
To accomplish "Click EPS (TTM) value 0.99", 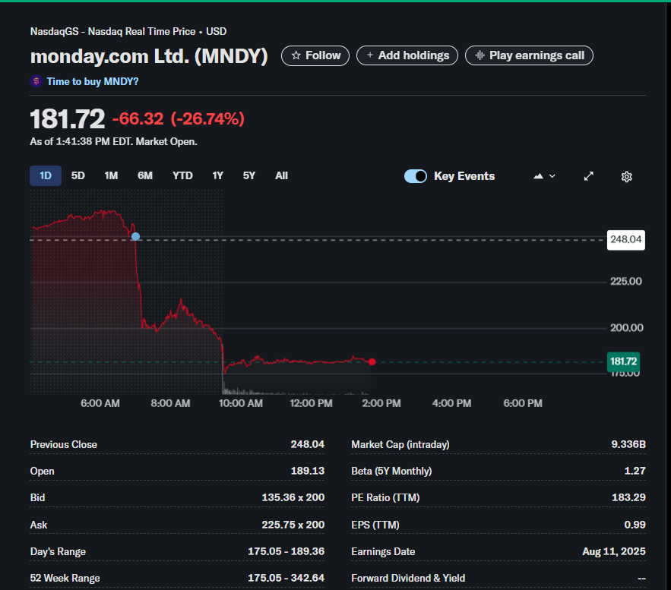I will coord(635,525).
